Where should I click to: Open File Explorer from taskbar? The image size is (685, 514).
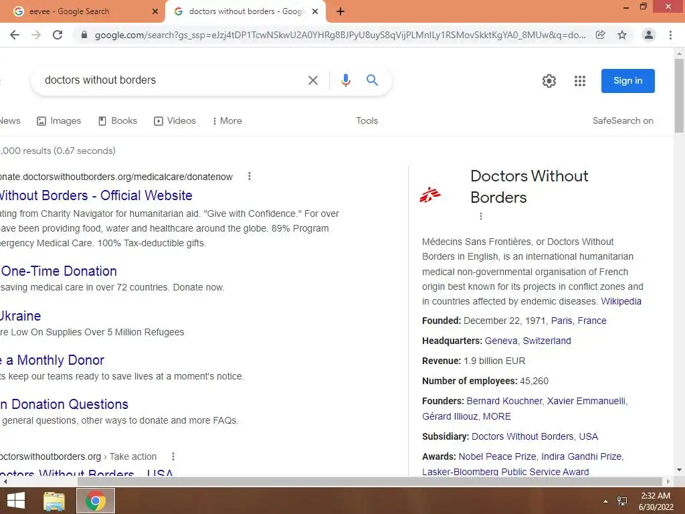(54, 501)
